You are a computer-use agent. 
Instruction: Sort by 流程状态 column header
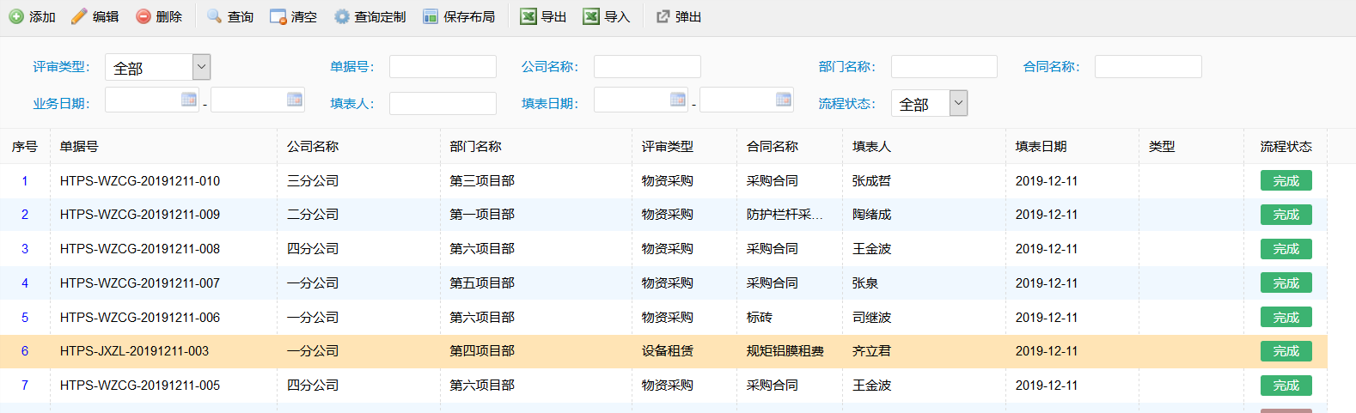pos(1286,147)
